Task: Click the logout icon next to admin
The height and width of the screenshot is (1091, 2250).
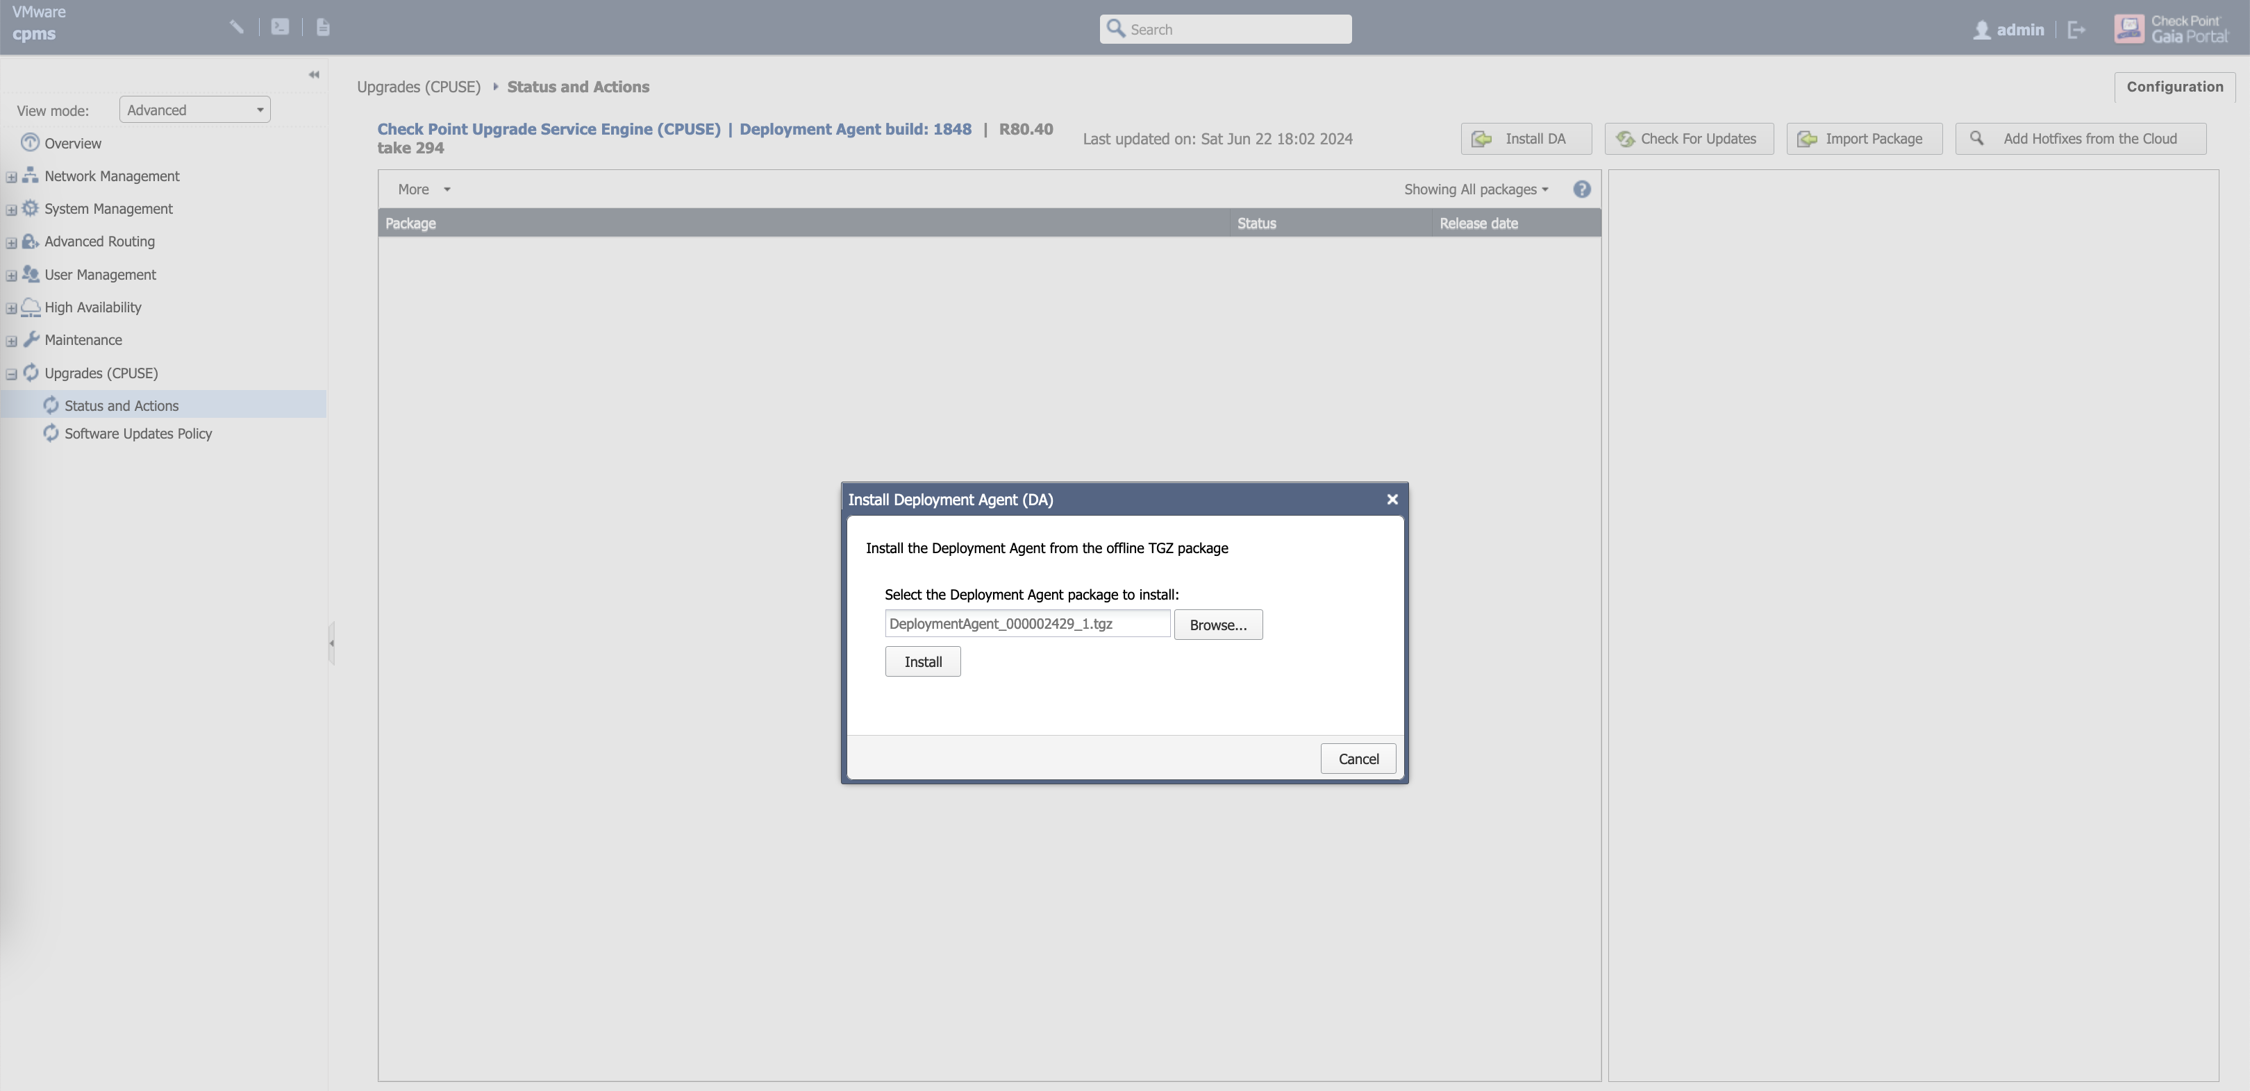Action: (2076, 30)
